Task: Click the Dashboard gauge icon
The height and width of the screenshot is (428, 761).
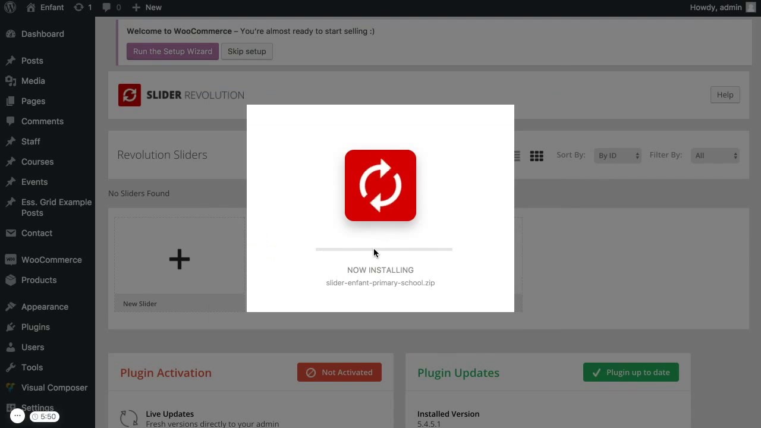Action: pos(10,34)
